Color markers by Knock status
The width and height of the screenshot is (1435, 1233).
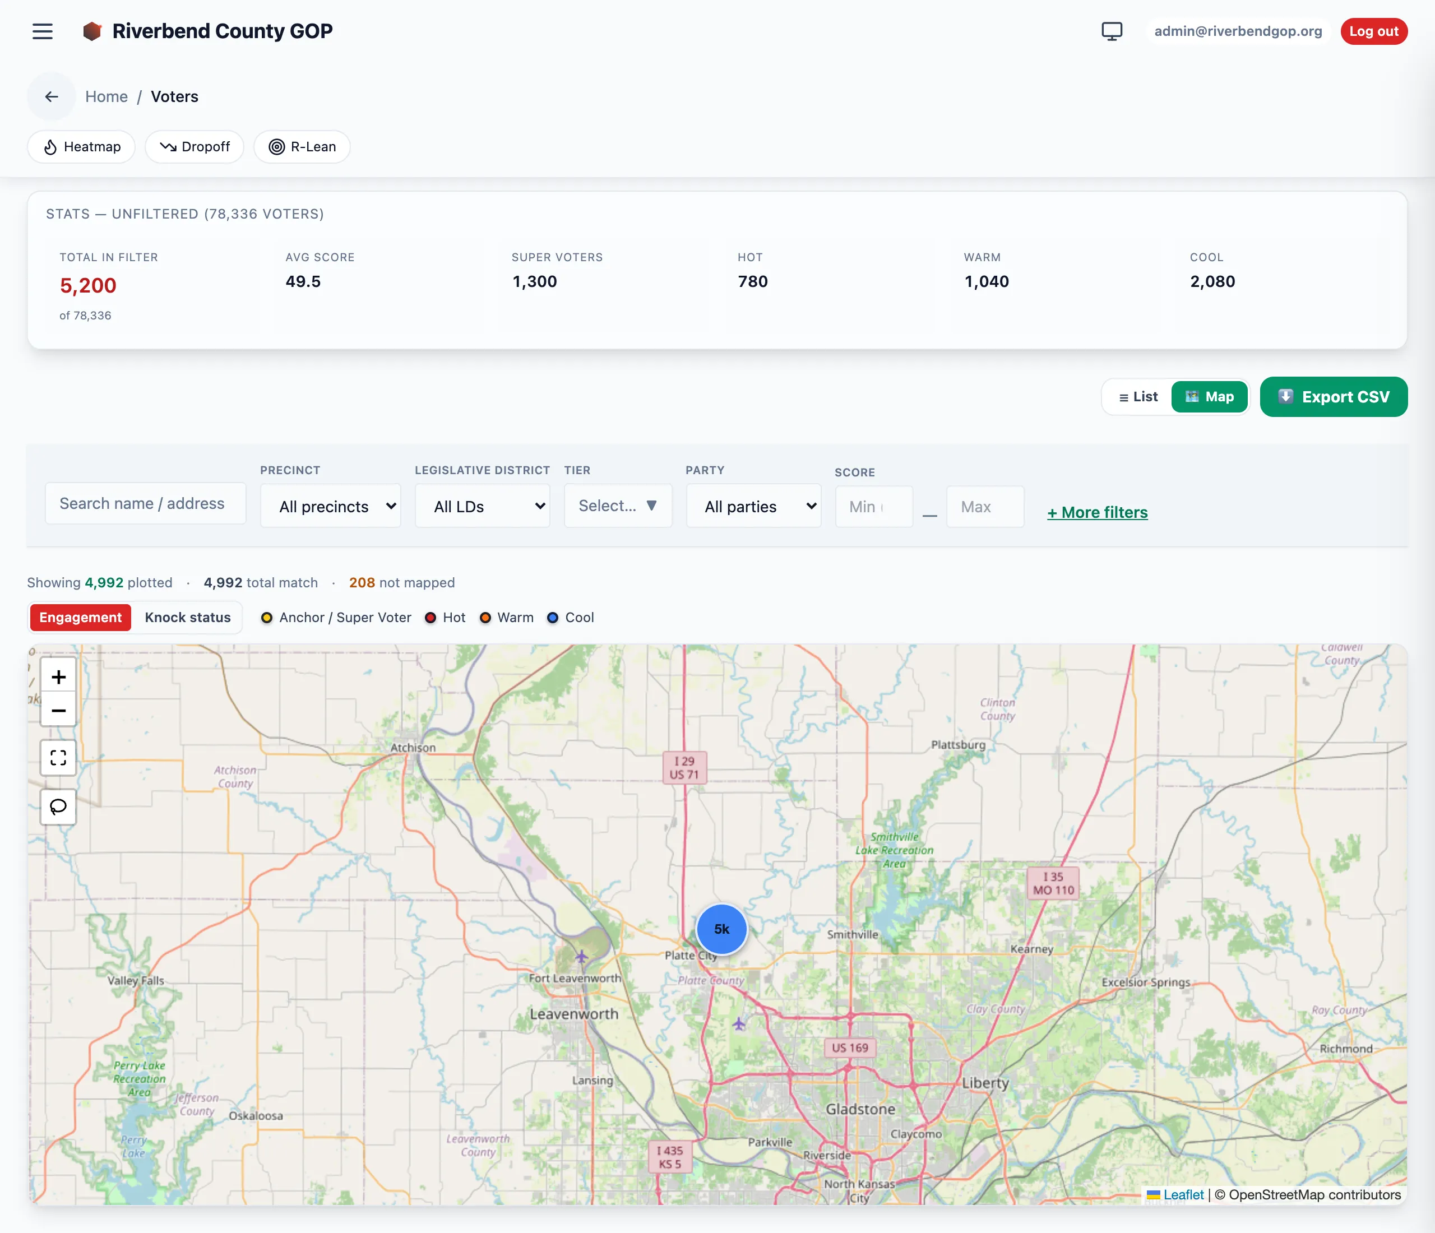point(188,618)
